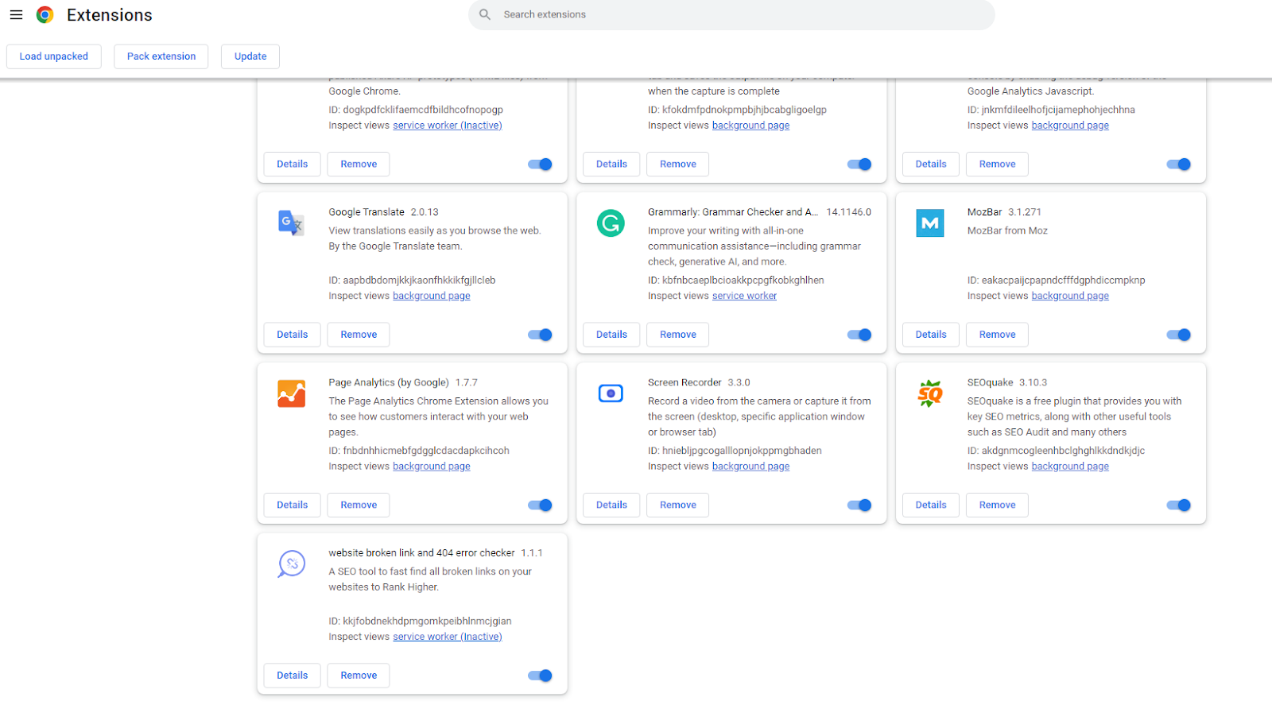Click the Chrome logo icon
Viewport: 1272px width, 705px height.
click(x=45, y=15)
